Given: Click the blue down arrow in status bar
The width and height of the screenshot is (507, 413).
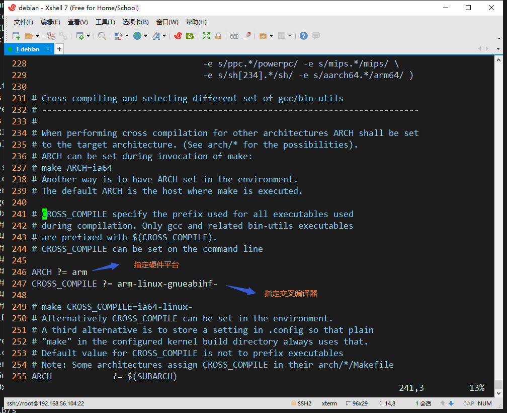Looking at the screenshot, I should (451, 403).
